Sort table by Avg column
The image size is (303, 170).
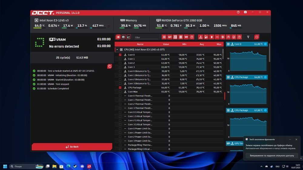(x=201, y=44)
